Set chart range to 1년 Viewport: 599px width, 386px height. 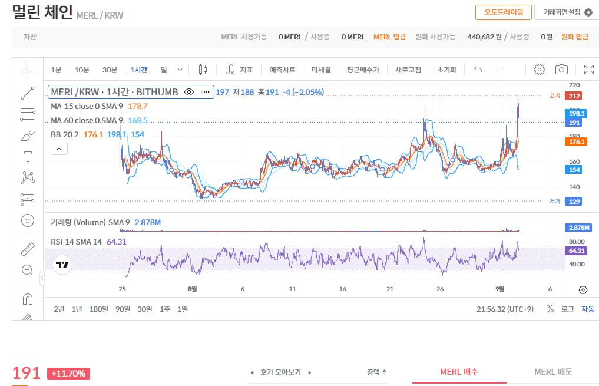(77, 309)
